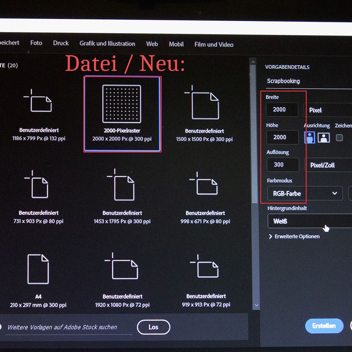Image resolution: width=352 pixels, height=352 pixels.
Task: Open the Hintergrundinhalt Weiß dropdown
Action: point(310,221)
